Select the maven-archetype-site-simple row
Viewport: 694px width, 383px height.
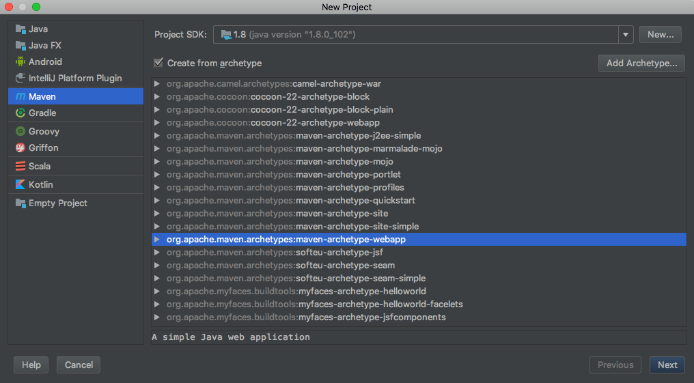point(419,227)
